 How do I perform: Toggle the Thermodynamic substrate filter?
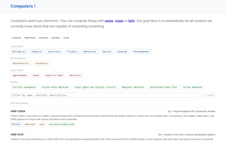click(x=141, y=51)
